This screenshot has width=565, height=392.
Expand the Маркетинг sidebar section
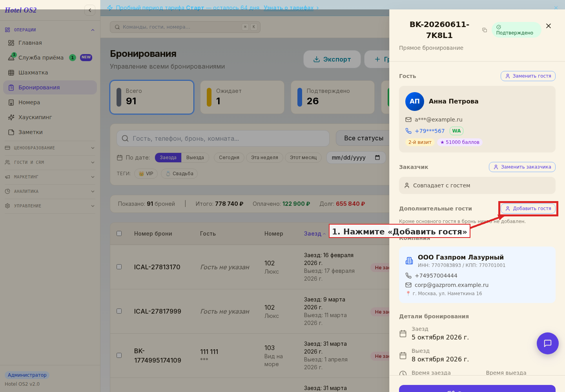tap(50, 177)
